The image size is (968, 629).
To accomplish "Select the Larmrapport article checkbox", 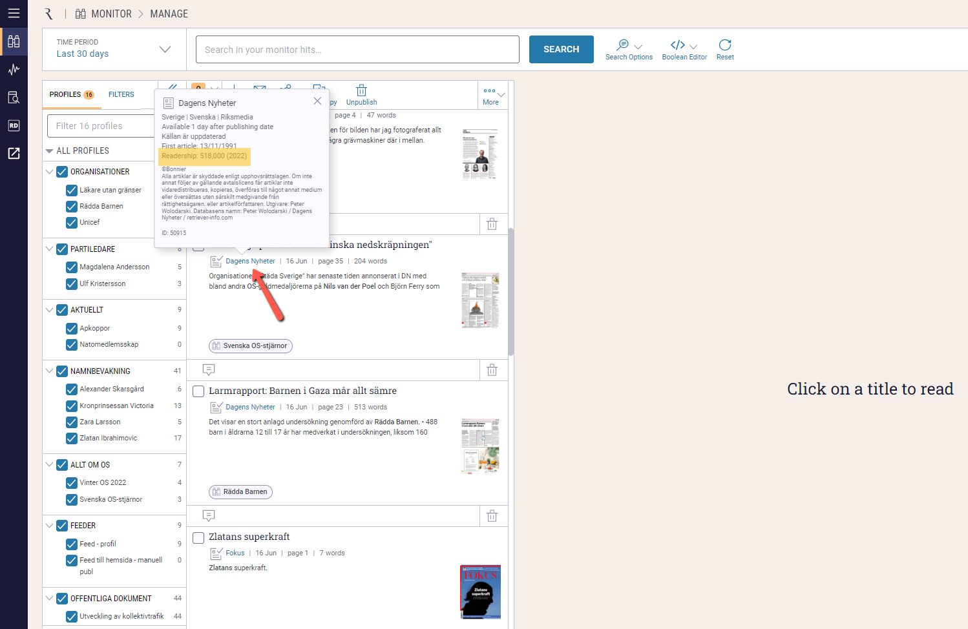I will 198,391.
